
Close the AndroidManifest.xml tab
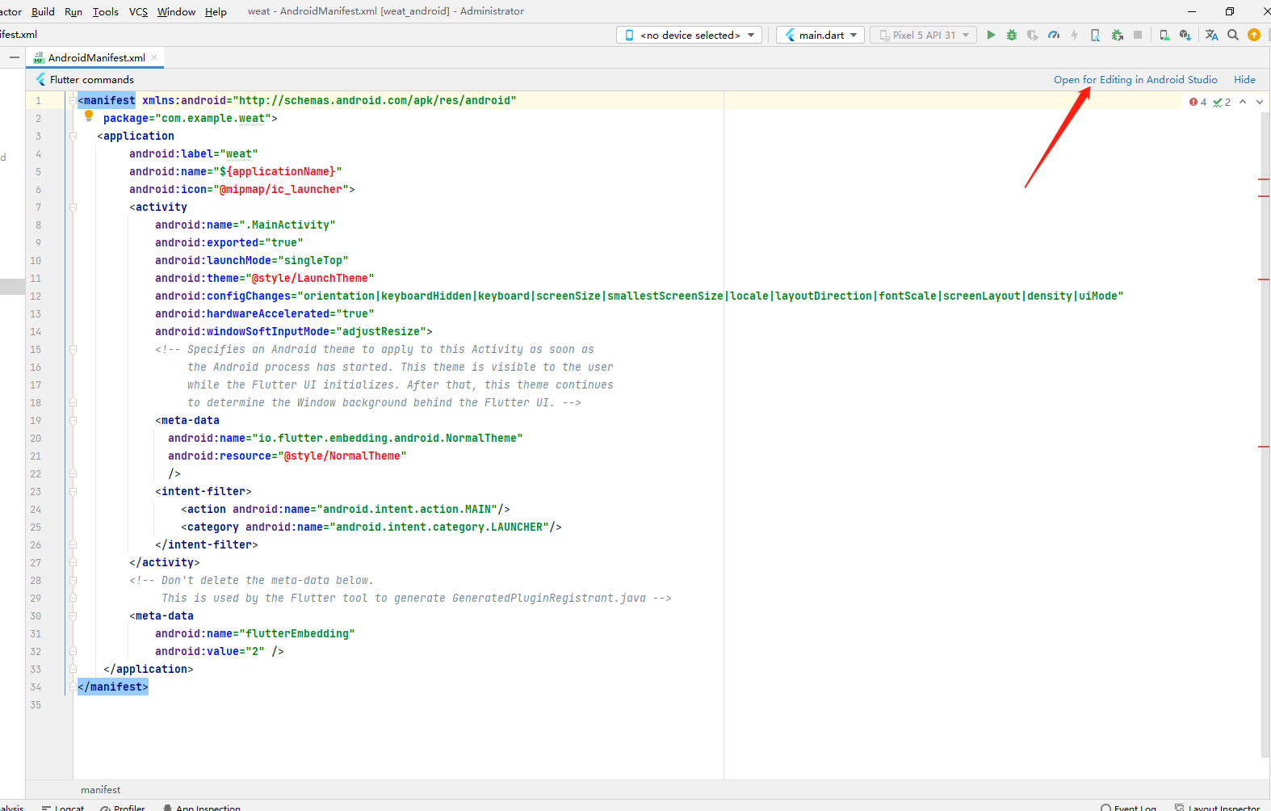[154, 57]
